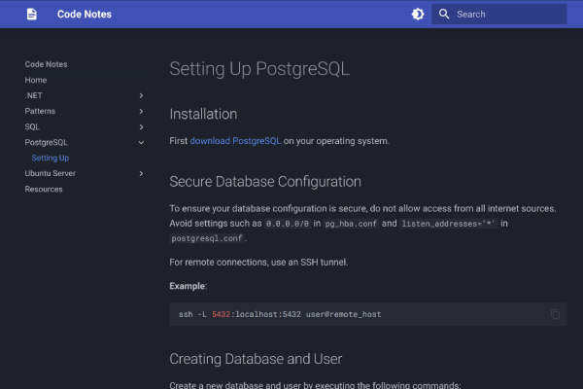Click the Installation section heading
The image size is (583, 389).
[x=203, y=114]
